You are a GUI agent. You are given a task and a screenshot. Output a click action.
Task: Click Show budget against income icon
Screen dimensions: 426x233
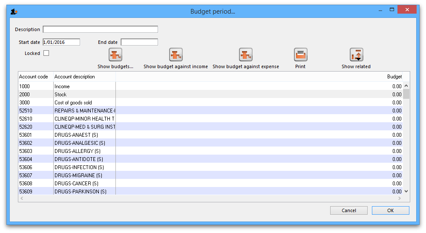(x=176, y=55)
